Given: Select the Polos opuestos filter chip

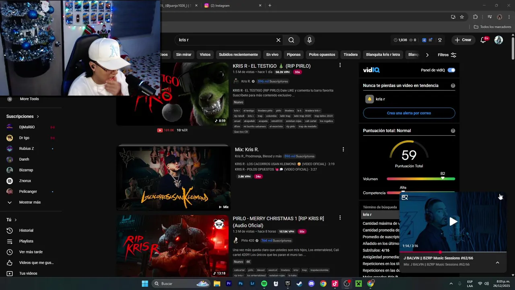Looking at the screenshot, I should pos(322,55).
